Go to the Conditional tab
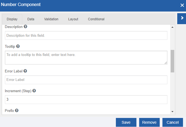The width and height of the screenshot is (186, 127). click(96, 19)
